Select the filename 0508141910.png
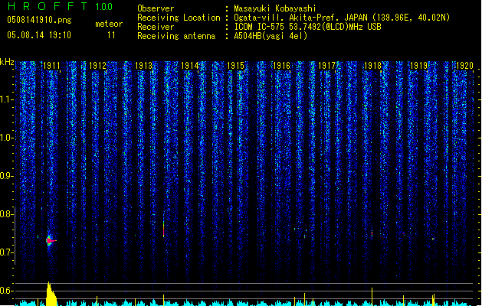 pos(39,20)
